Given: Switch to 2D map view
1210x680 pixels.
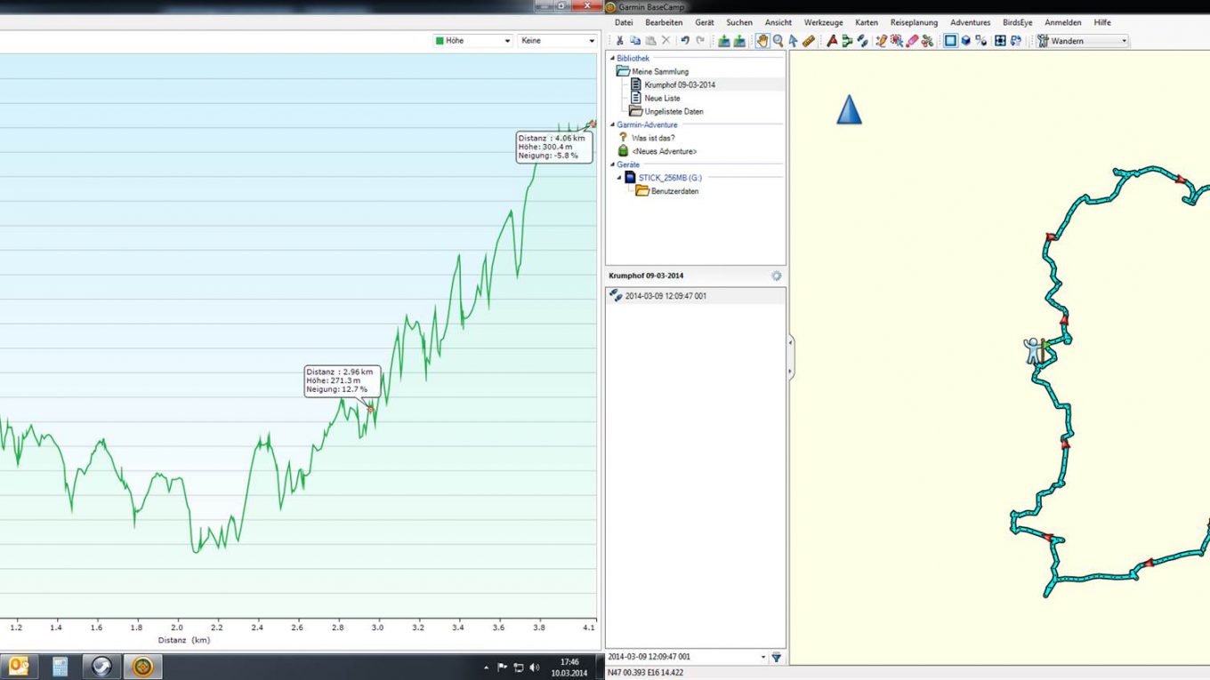Looking at the screenshot, I should click(x=950, y=41).
